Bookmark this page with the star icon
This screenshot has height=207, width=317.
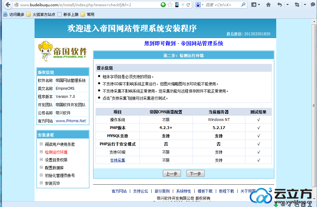pos(170,5)
